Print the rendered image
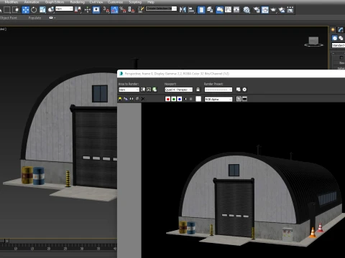 (137, 99)
